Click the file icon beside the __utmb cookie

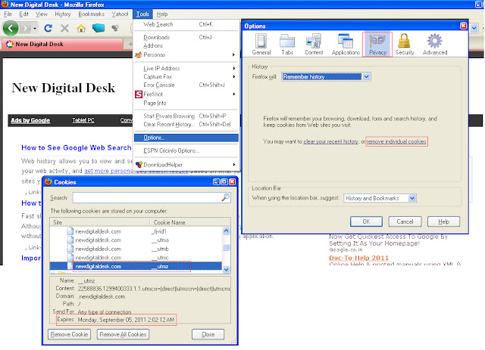click(70, 249)
